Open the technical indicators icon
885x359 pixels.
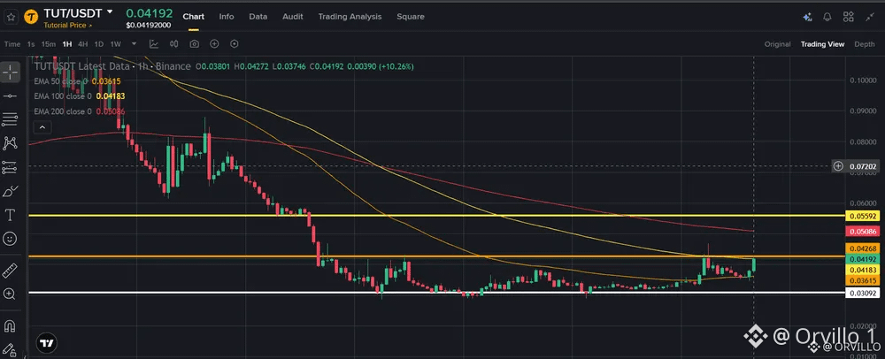point(153,44)
